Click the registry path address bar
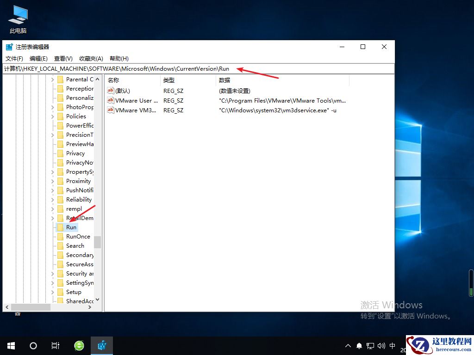 139,68
